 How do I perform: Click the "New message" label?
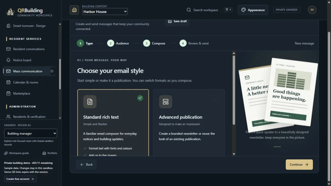(x=304, y=43)
